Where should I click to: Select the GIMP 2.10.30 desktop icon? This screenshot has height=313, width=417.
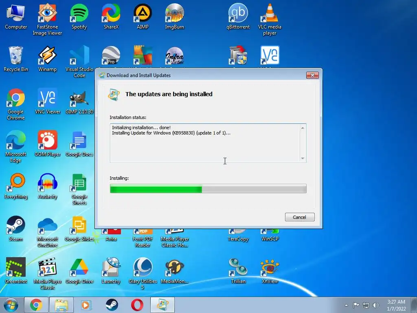pos(79,101)
